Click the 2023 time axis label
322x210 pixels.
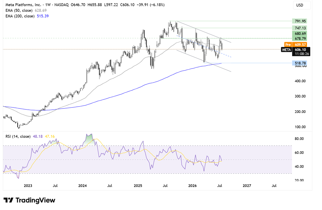coord(28,186)
